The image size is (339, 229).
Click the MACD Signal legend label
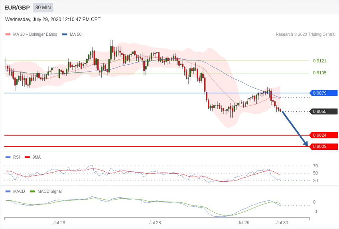49,191
